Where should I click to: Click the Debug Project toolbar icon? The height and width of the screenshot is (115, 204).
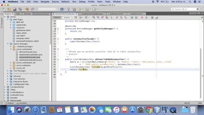click(x=87, y=9)
